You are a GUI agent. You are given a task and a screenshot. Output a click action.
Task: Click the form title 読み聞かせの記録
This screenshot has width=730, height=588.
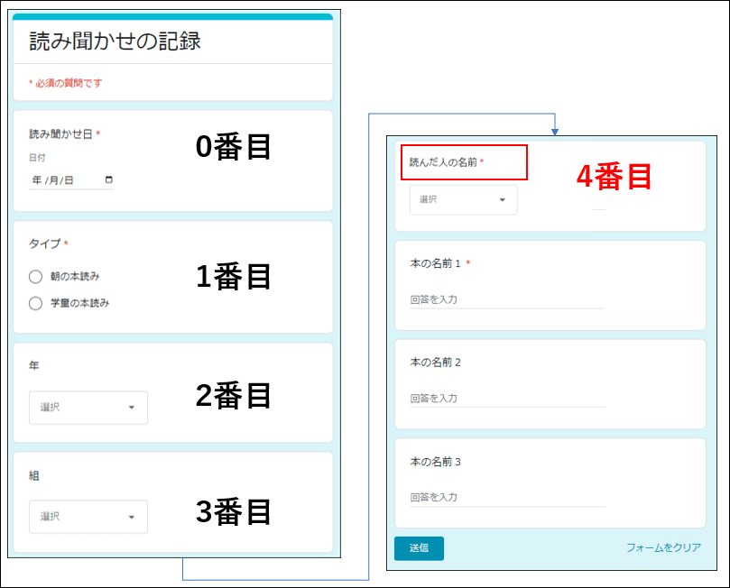click(115, 41)
